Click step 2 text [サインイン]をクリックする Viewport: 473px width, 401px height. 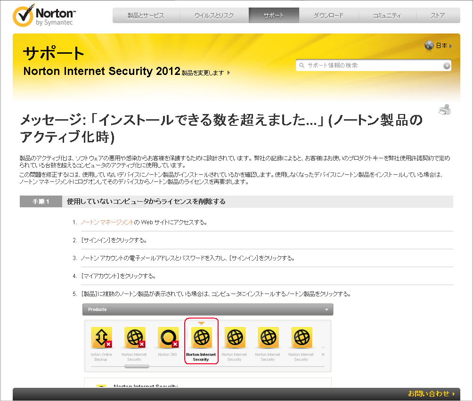click(114, 240)
